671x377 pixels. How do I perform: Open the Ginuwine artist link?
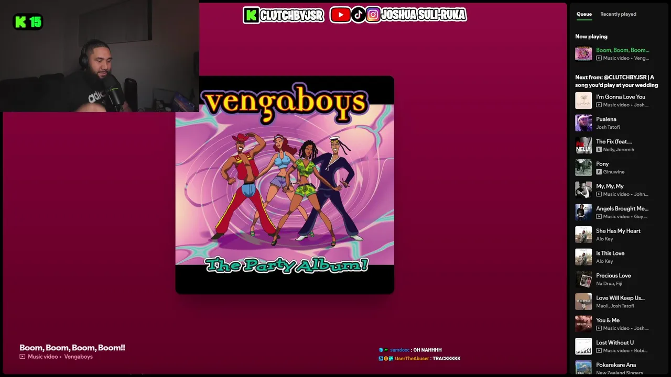[614, 172]
